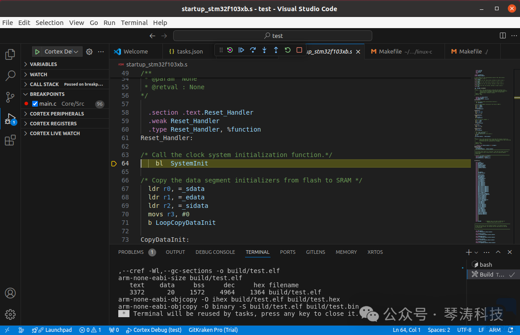Viewport: 520px width, 335px height.
Task: Select the bash terminal entry
Action: point(492,265)
